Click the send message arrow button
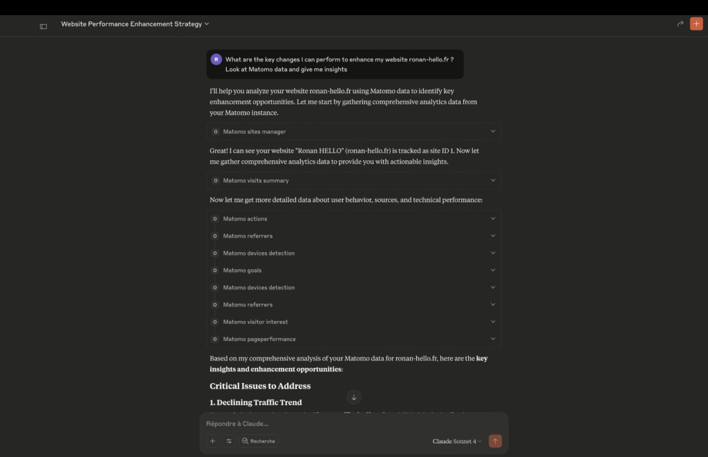This screenshot has height=457, width=708. point(495,441)
